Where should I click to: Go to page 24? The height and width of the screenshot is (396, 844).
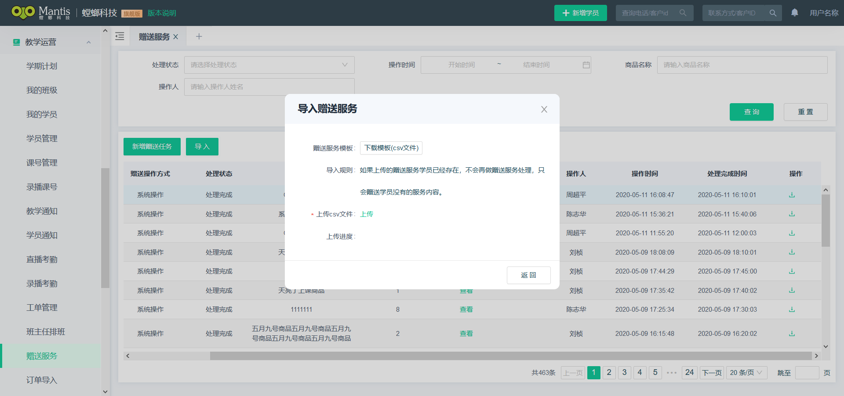click(689, 373)
